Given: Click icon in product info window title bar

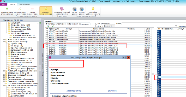Looking at the screenshot, I should tap(50, 58).
